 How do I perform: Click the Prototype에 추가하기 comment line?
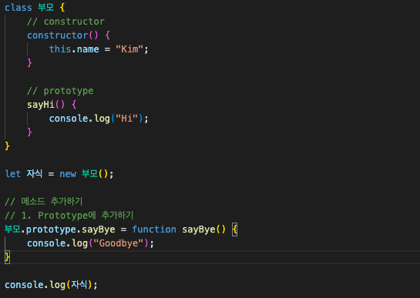[x=69, y=216]
